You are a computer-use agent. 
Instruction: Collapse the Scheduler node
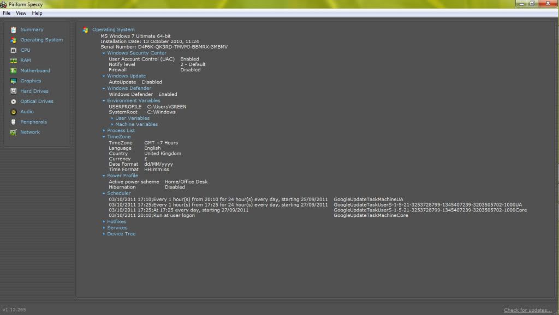coord(104,193)
